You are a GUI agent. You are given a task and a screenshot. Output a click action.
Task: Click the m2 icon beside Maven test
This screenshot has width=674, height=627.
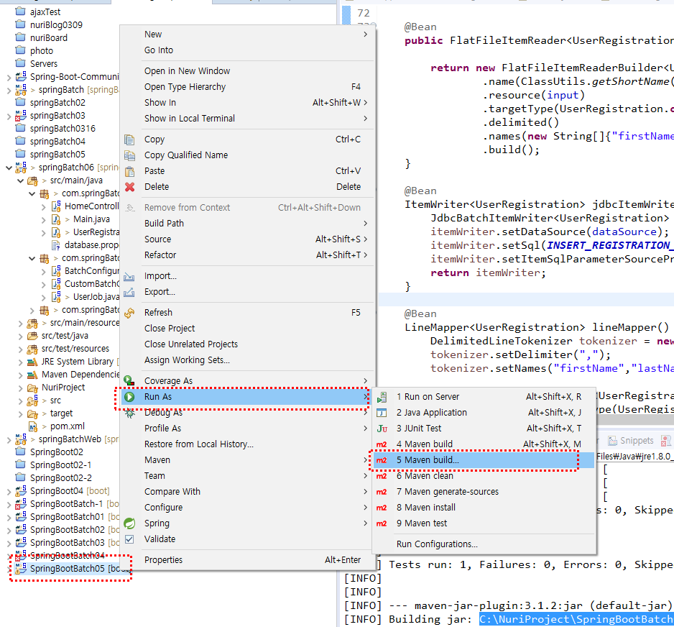tap(382, 523)
